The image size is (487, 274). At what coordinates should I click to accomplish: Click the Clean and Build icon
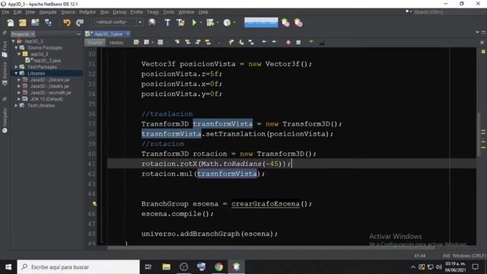(x=180, y=23)
